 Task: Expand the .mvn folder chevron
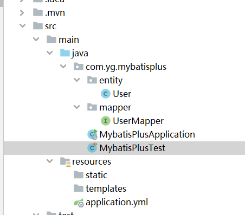point(22,13)
